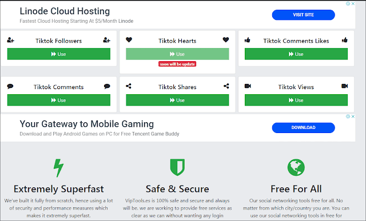Click the share icon right of Tiktok Shares
The image size is (366, 221).
pyautogui.click(x=226, y=86)
